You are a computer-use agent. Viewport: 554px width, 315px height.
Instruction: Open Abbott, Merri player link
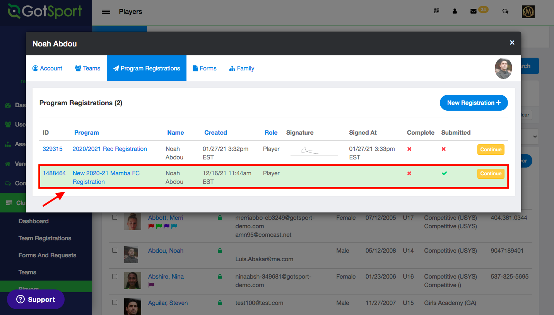pyautogui.click(x=166, y=217)
